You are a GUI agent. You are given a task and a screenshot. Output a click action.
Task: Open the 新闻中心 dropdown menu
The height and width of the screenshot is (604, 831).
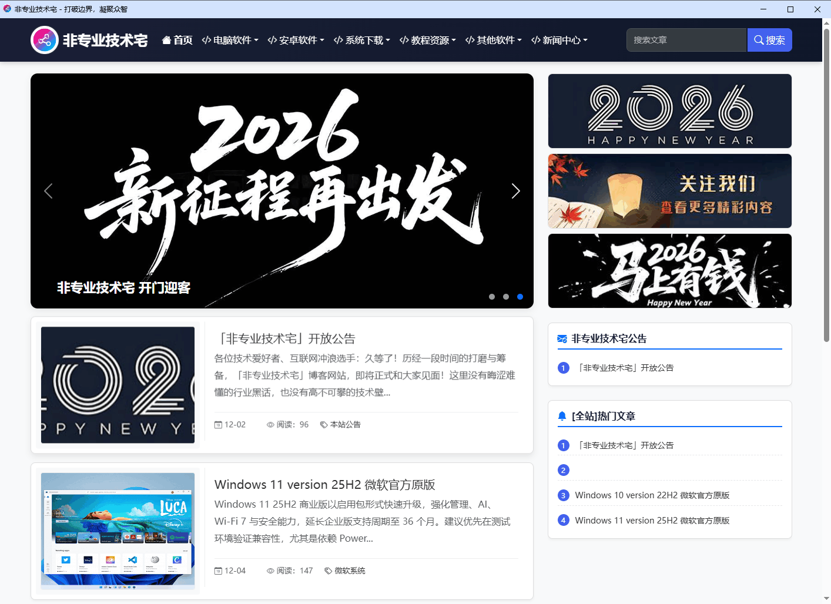[559, 40]
